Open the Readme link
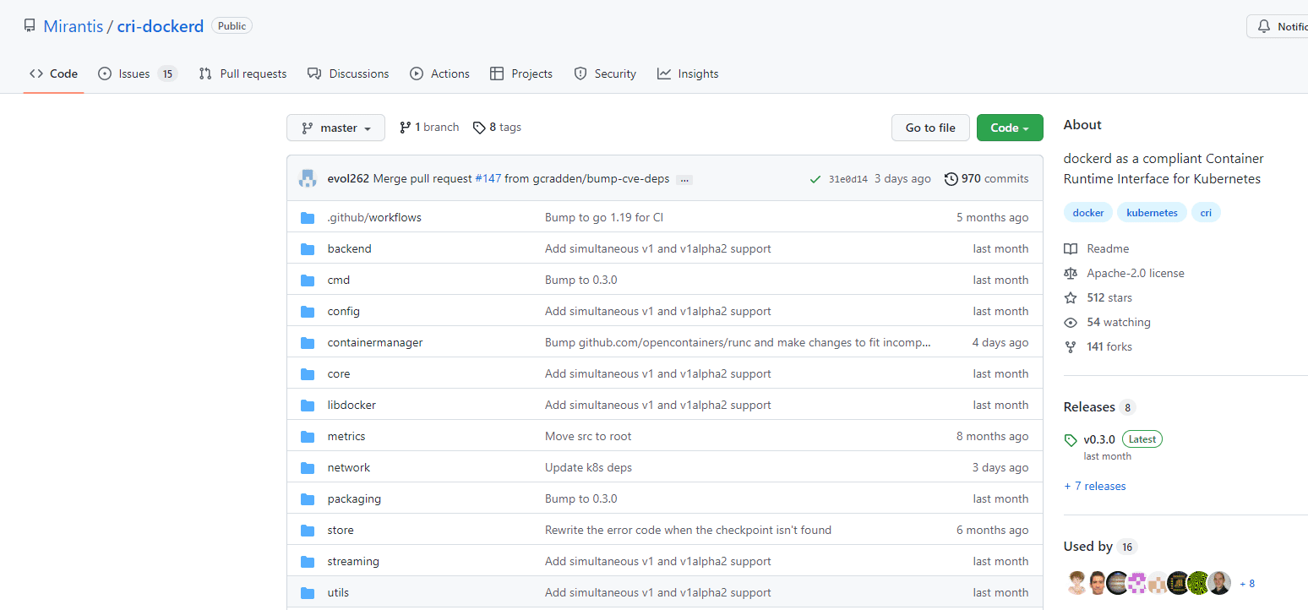 [x=1097, y=248]
